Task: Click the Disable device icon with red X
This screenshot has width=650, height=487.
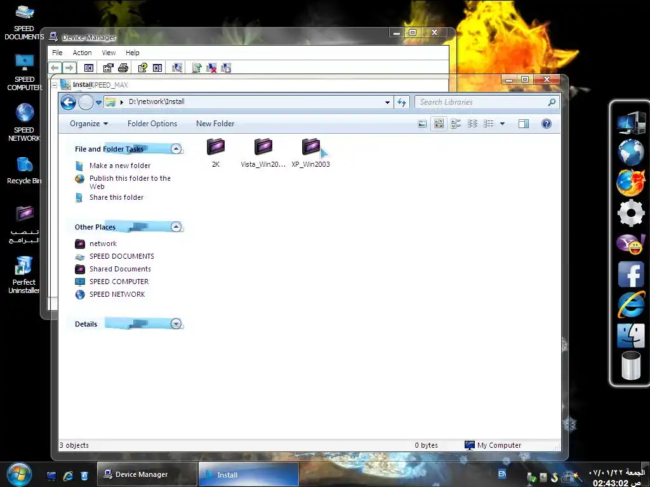Action: click(x=211, y=68)
